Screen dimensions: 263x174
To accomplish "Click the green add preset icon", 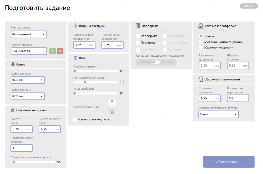I will click(52, 51).
